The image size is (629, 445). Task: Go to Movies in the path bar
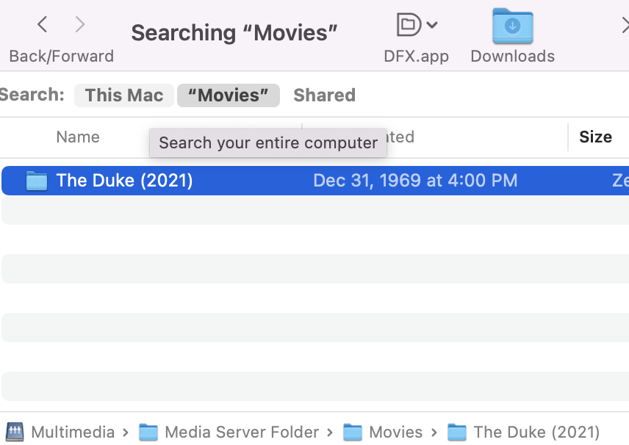(395, 433)
